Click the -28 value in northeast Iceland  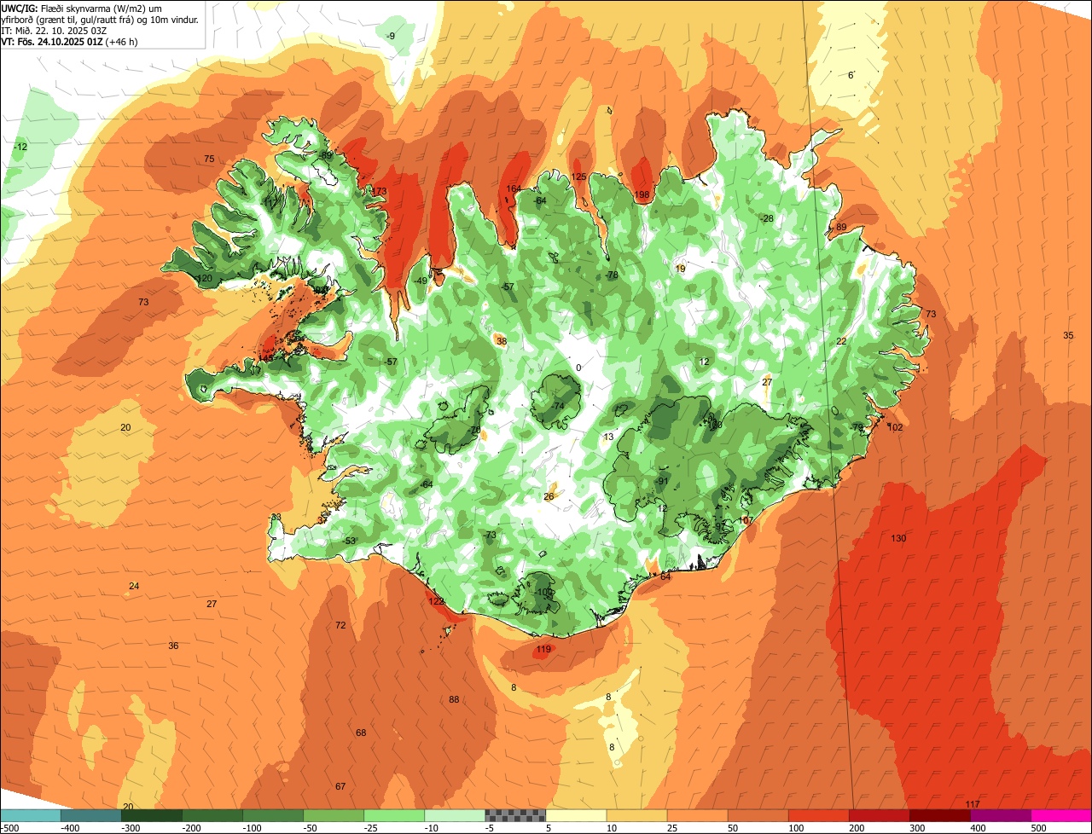[767, 218]
